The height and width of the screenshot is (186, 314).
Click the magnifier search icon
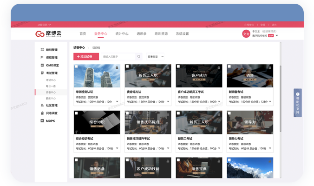(139, 57)
